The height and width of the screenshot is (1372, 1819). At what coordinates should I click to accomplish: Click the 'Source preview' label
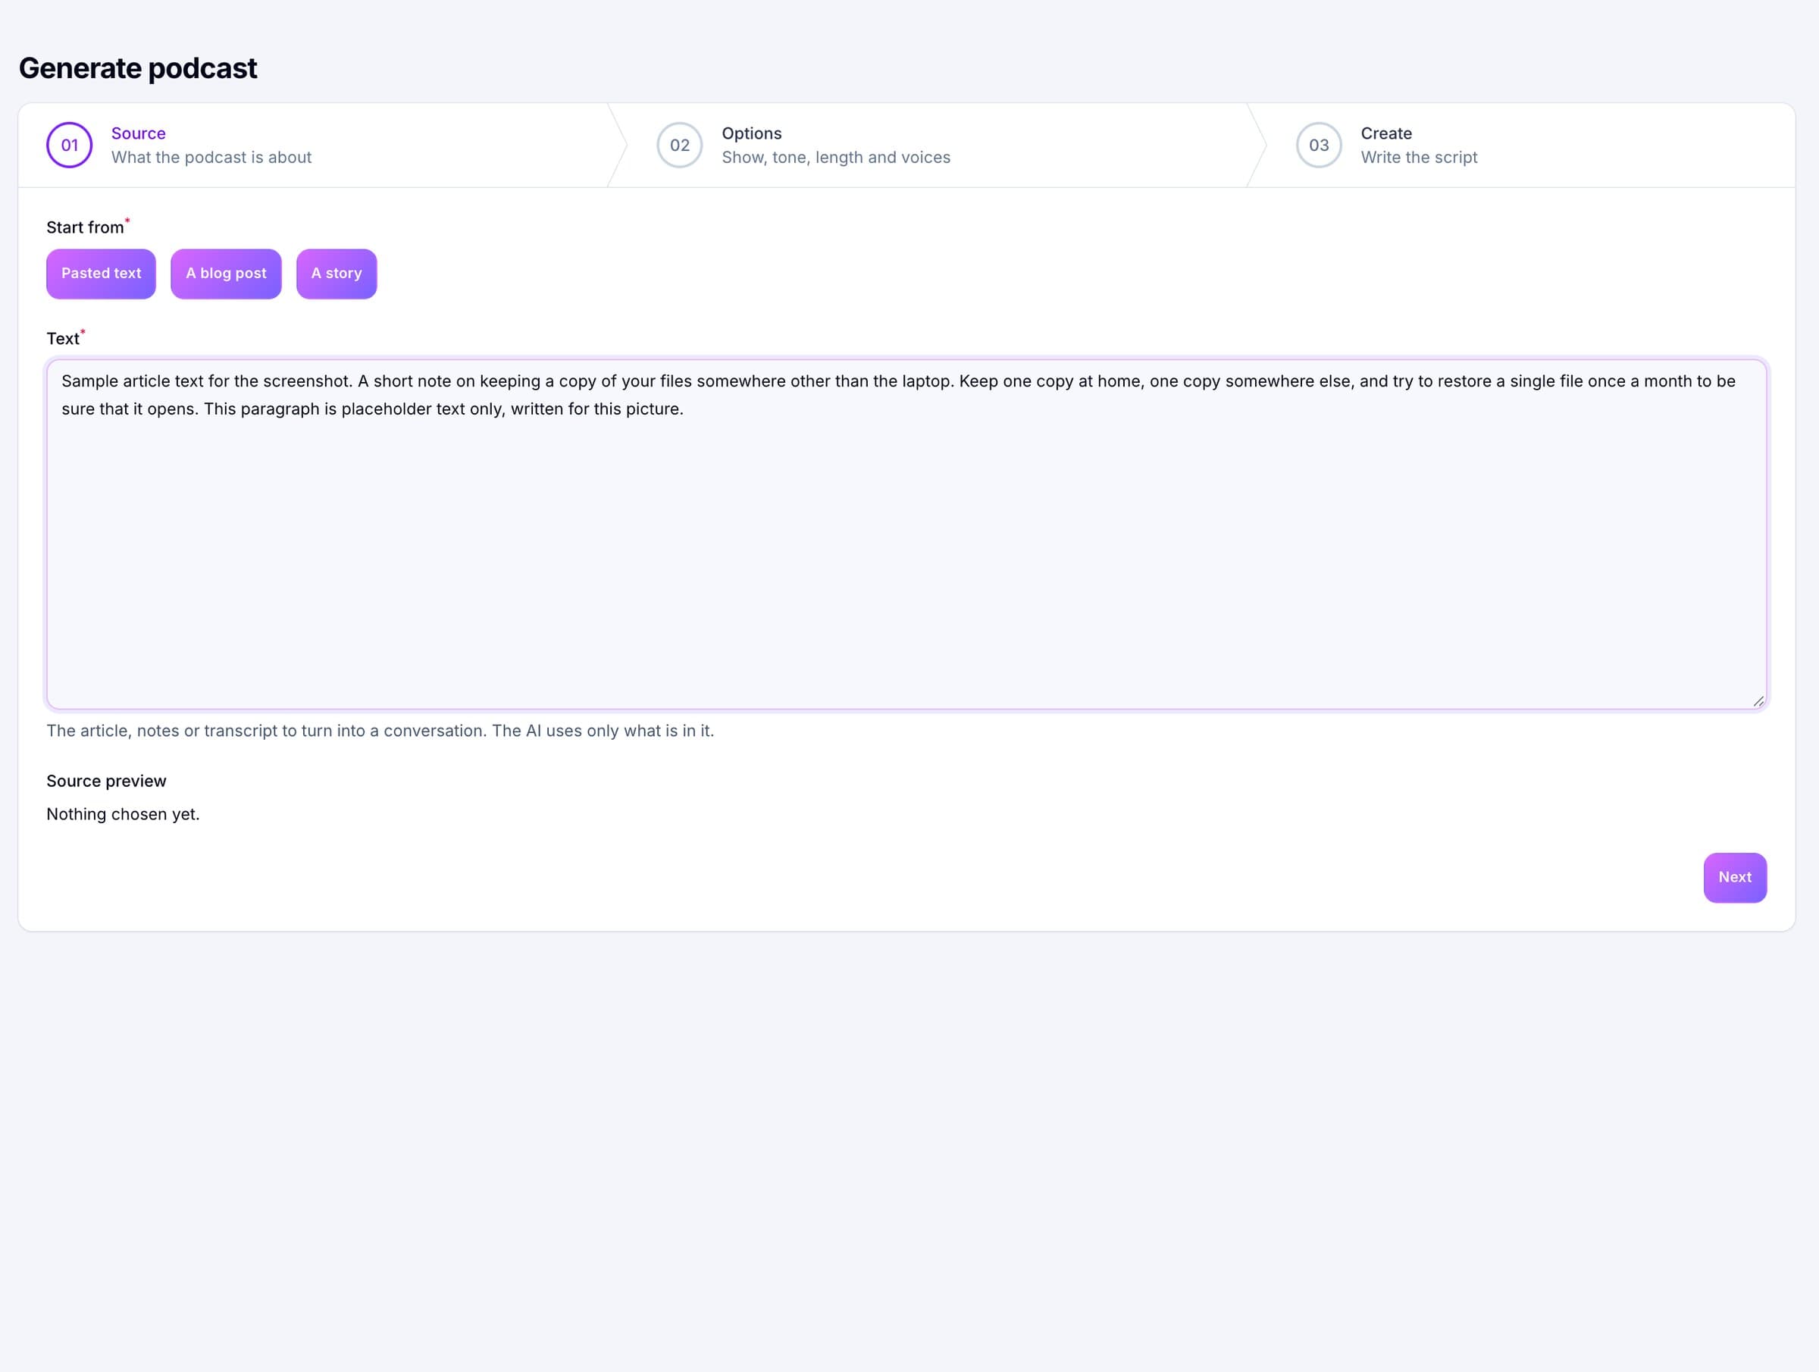106,782
